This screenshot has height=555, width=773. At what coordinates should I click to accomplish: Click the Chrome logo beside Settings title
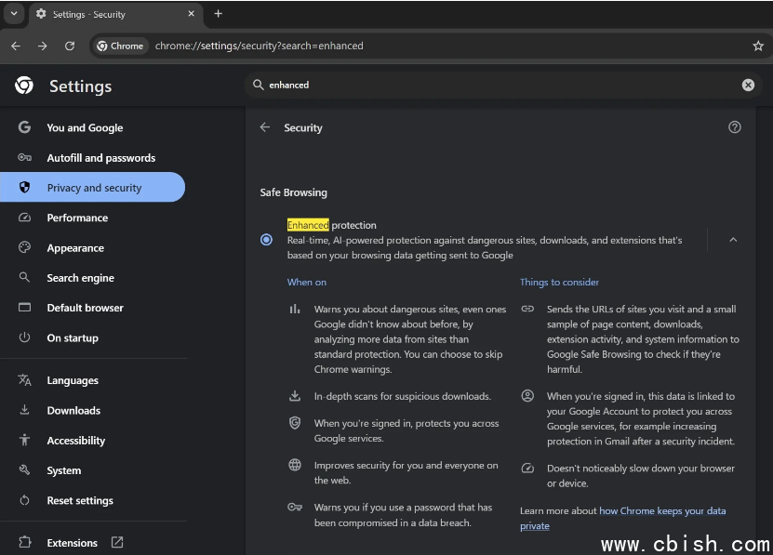24,86
